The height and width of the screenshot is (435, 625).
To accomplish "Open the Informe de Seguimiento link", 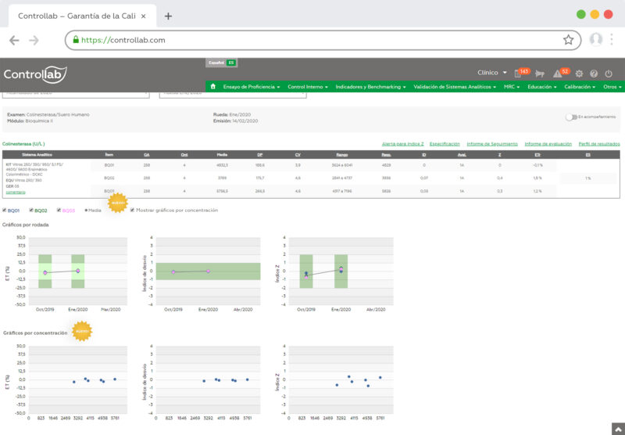I will pos(492,144).
